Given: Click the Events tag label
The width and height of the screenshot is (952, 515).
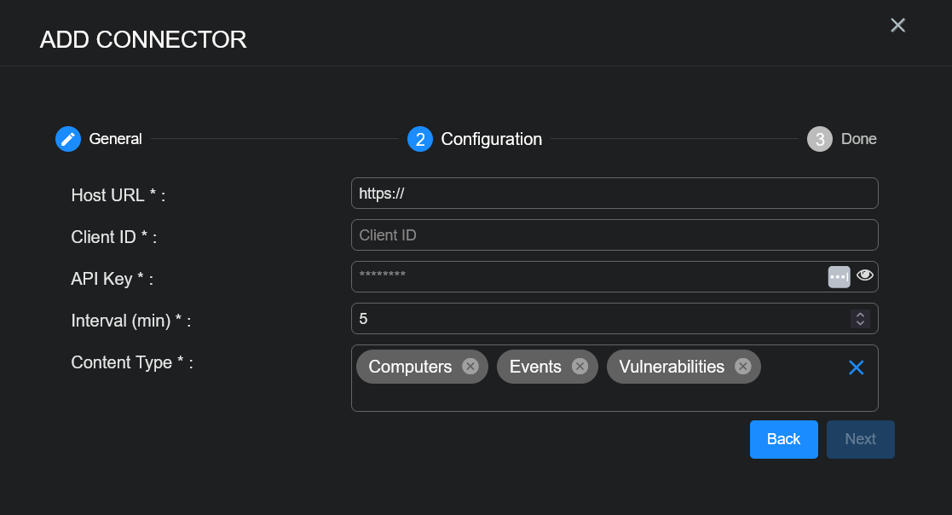Looking at the screenshot, I should click(x=535, y=367).
